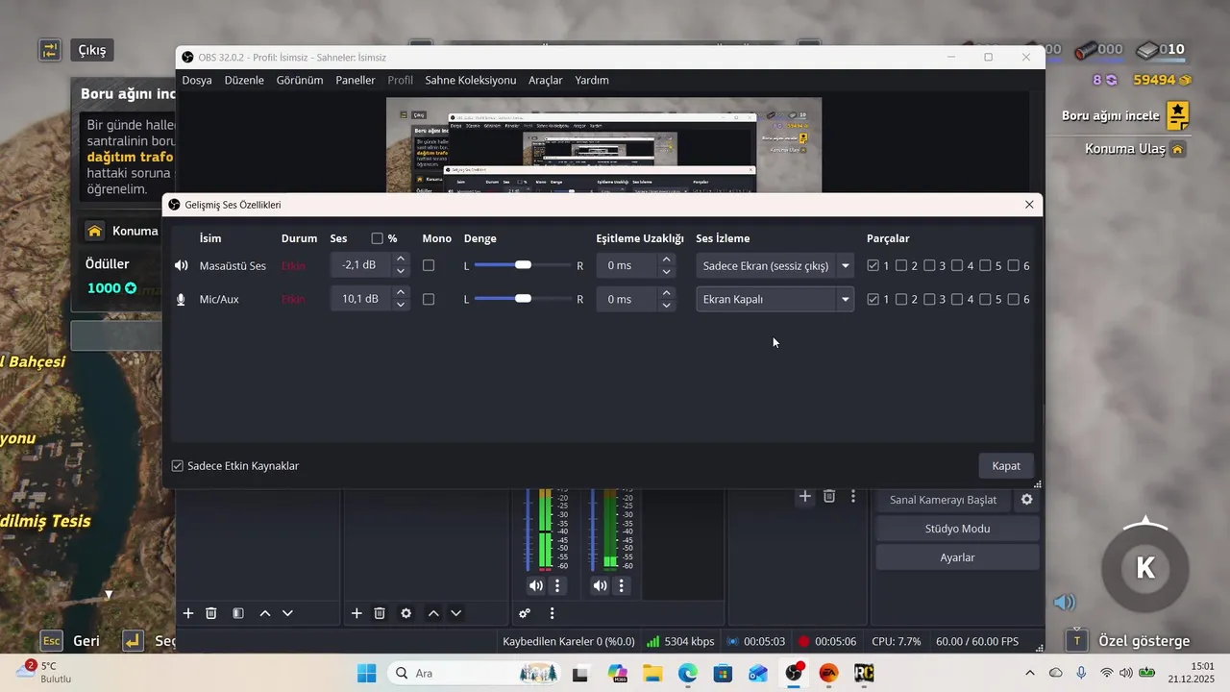Open the Ekran Kapalı dropdown for Mic/Aux
The height and width of the screenshot is (692, 1230).
[x=775, y=299]
